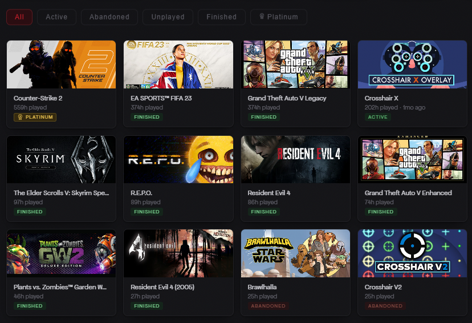
Task: Click '27h played' under Resident Evil 4 (2005)
Action: (x=145, y=297)
